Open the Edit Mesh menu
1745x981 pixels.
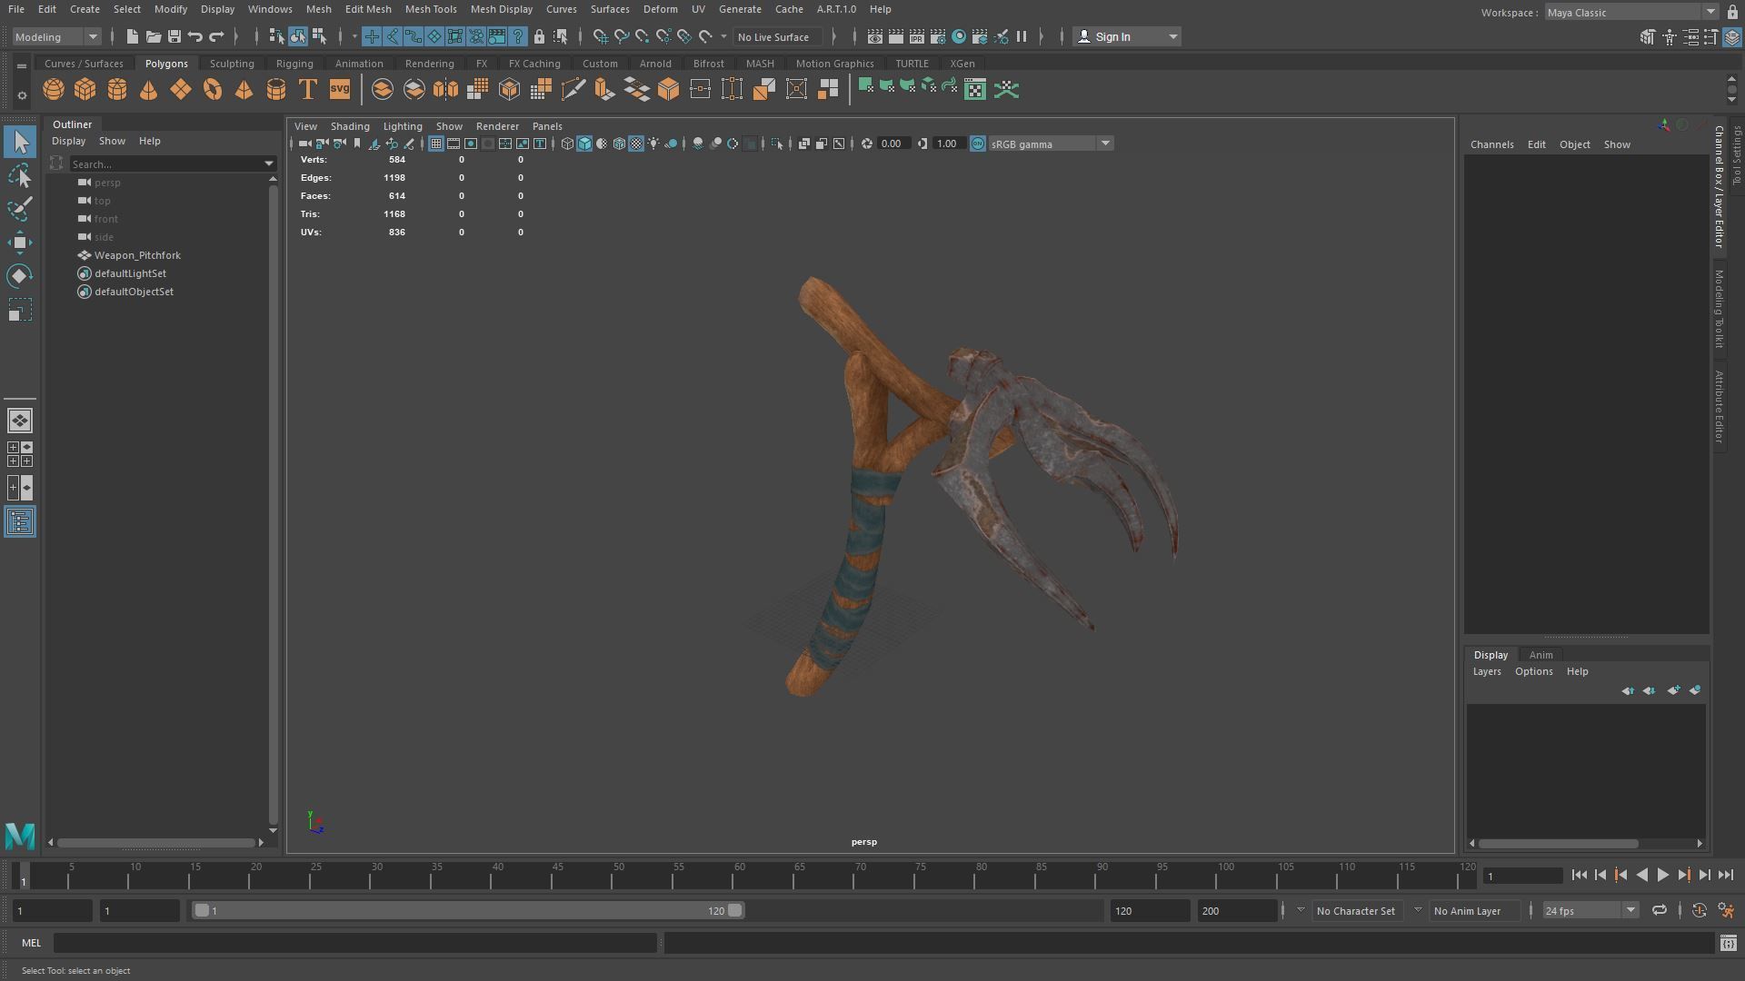[x=368, y=9]
